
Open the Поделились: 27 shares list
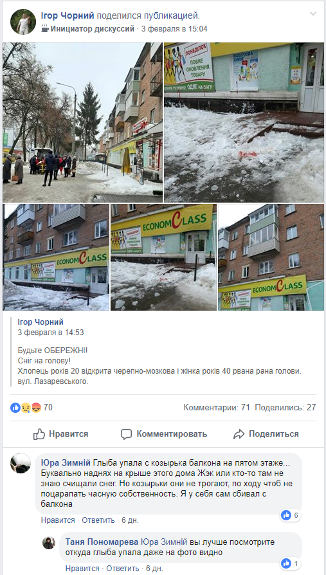pyautogui.click(x=285, y=407)
